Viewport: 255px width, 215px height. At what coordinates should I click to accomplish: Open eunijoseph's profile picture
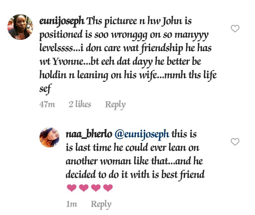[x=21, y=27]
